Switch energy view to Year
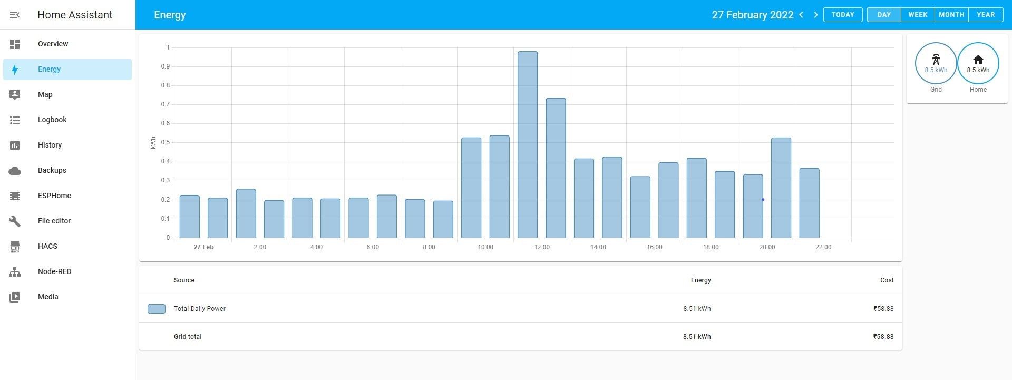The image size is (1012, 380). click(986, 15)
